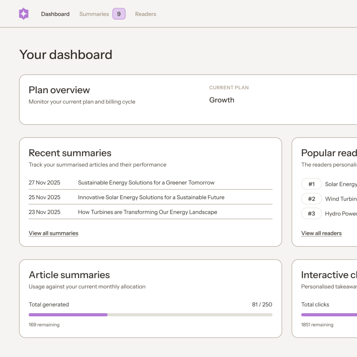Open Sustainable Energy Solutions for a Greener Tomorrow
Image resolution: width=357 pixels, height=357 pixels.
(x=146, y=183)
